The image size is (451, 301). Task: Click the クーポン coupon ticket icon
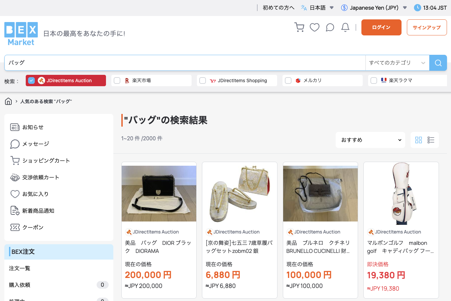coord(15,228)
